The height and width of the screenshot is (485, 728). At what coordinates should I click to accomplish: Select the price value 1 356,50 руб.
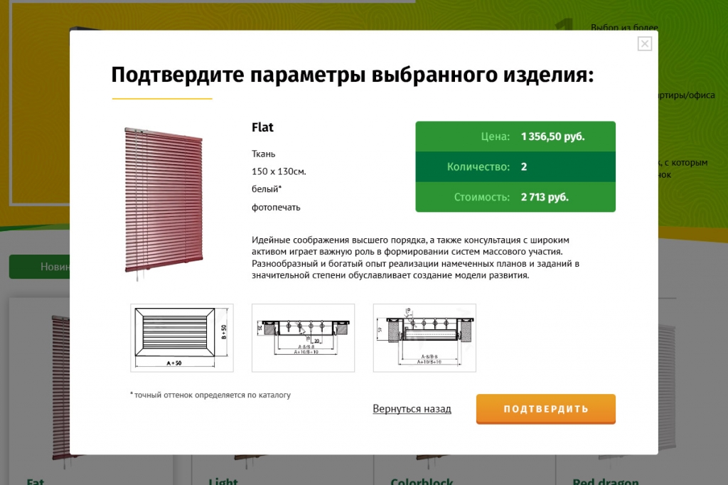(x=552, y=137)
